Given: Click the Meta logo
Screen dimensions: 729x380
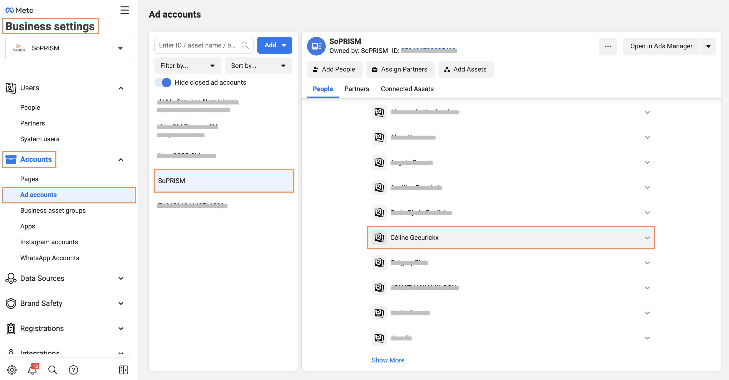Looking at the screenshot, I should pos(19,10).
